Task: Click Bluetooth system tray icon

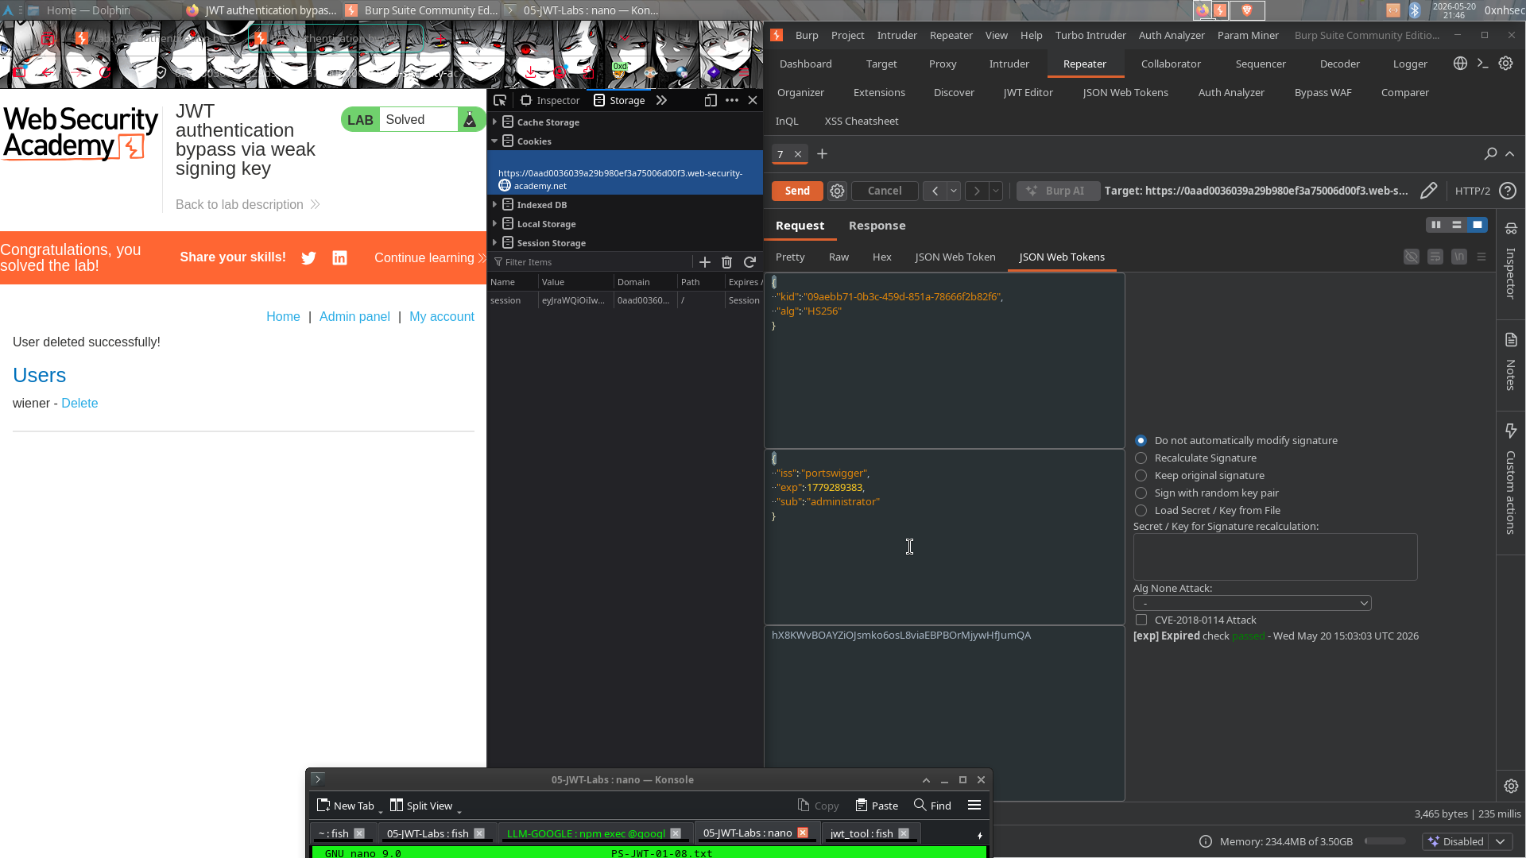Action: pos(1416,10)
